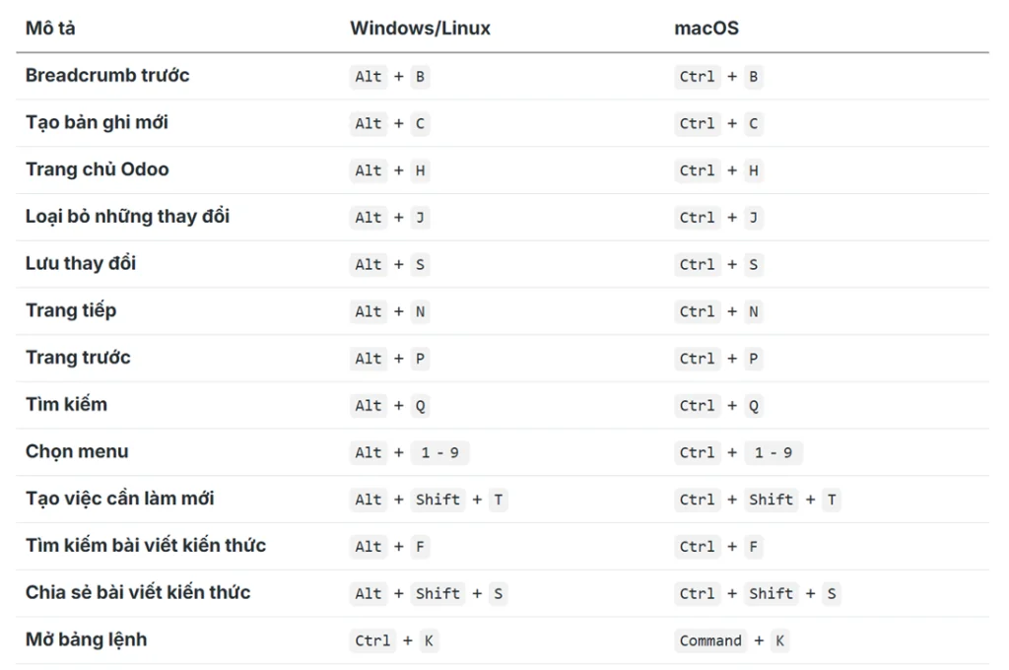Select the "Tìm kiếm bài viết kiến thức" label
Screen dimensions: 1009x670
[x=146, y=545]
